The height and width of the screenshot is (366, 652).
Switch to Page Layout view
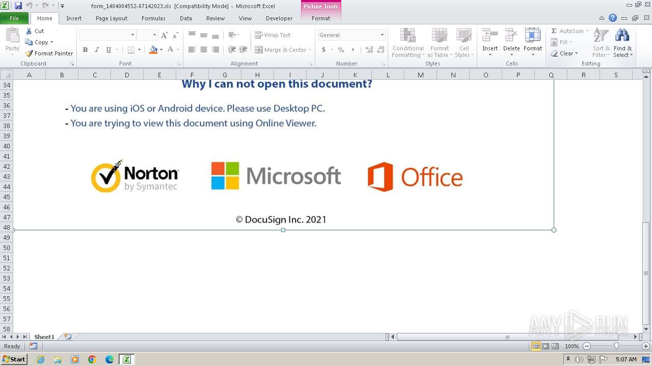(546, 346)
